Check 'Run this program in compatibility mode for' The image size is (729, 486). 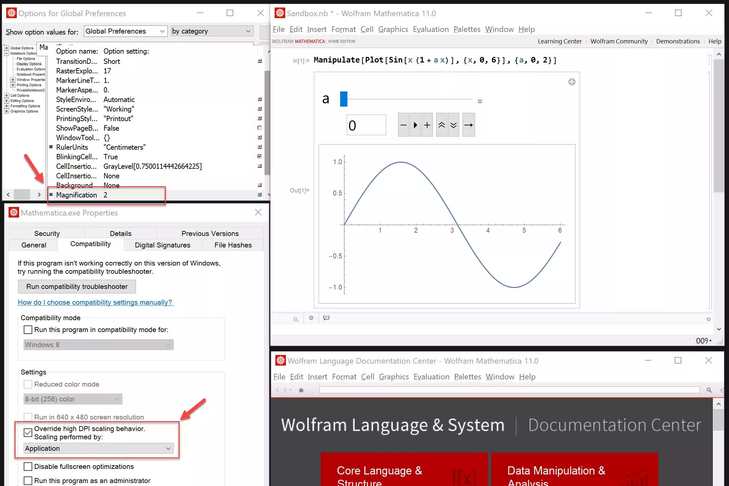point(28,329)
